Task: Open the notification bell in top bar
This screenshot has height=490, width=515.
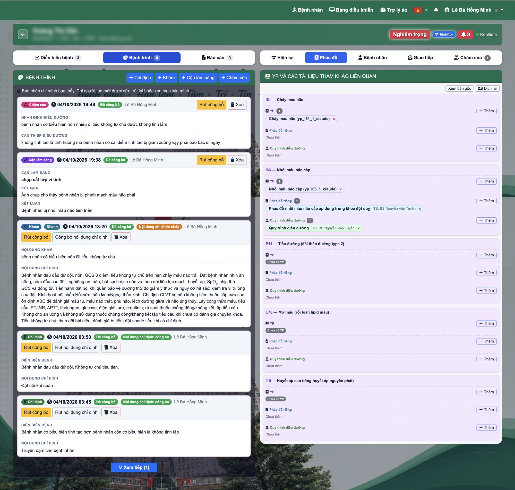Action: click(436, 10)
